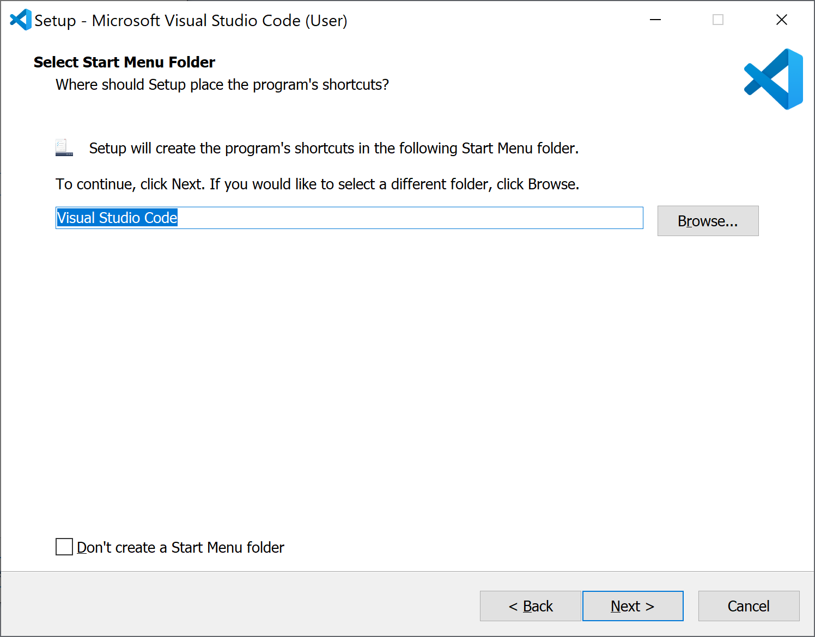Click the Start Menu folder icon
This screenshot has height=637, width=815.
[x=64, y=147]
